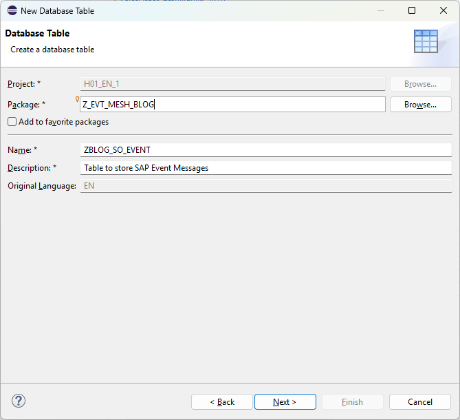The height and width of the screenshot is (420, 460).
Task: Click the Original Language field
Action: coord(265,186)
